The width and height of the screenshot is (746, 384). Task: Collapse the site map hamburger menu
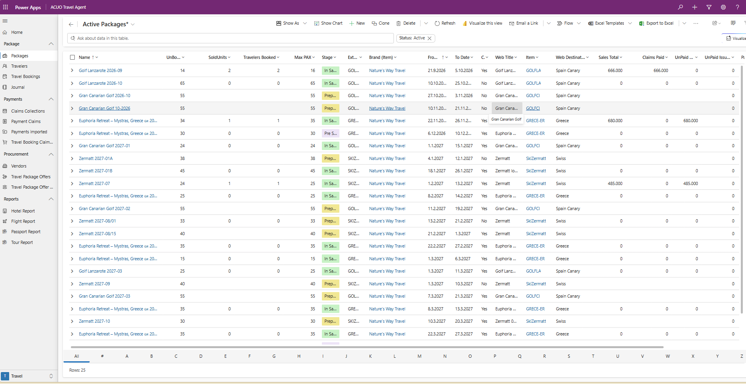(5, 21)
